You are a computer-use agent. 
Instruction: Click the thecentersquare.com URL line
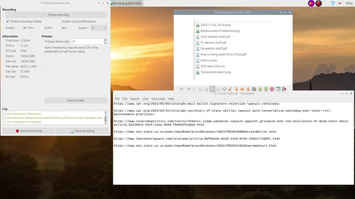[x=197, y=139]
